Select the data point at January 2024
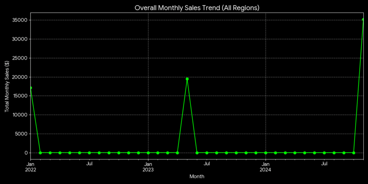Viewport: 368px width, 184px height. 266,153
